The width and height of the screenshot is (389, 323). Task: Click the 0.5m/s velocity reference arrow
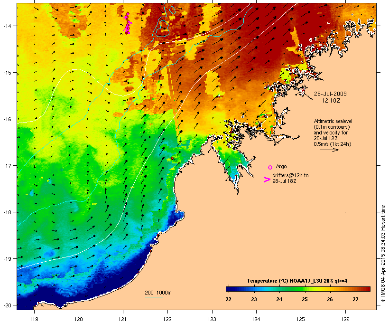[329, 150]
